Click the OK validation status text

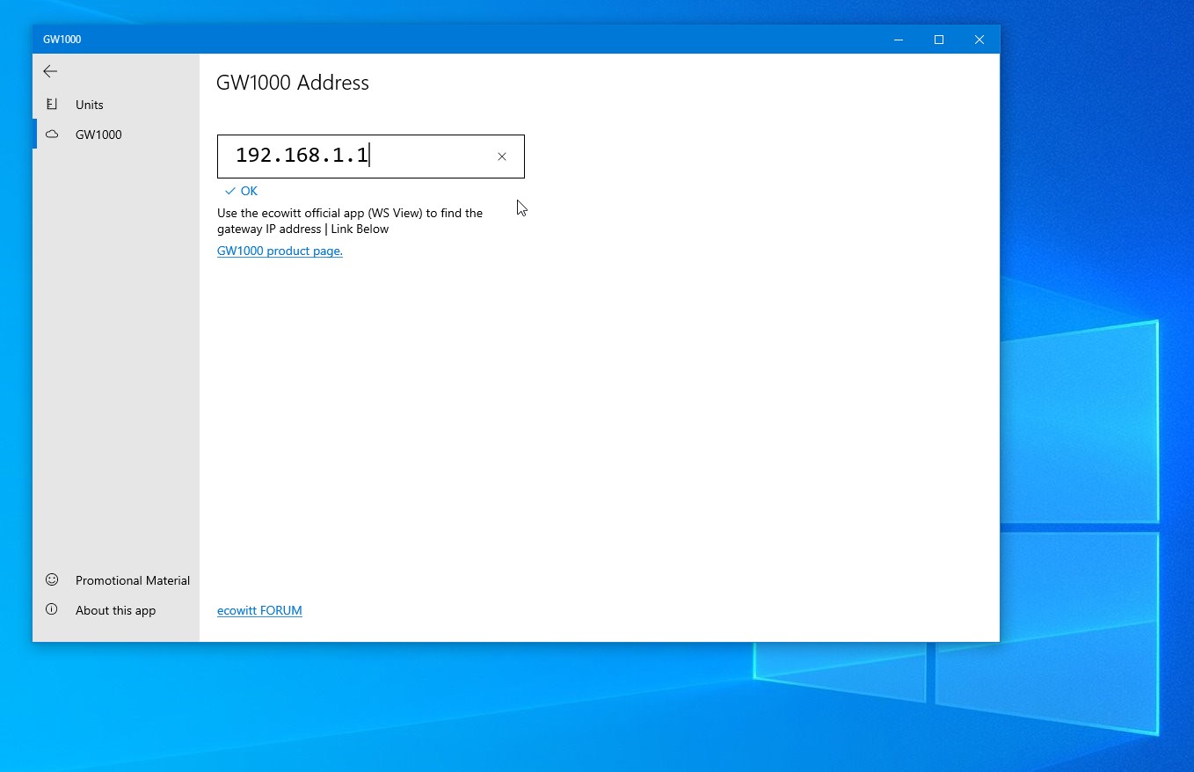(x=249, y=191)
